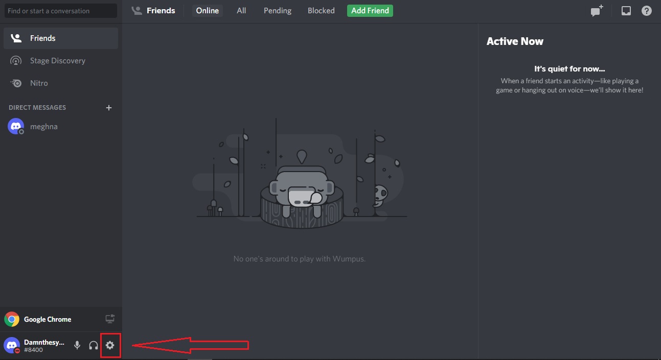Select Friends in the sidebar
The image size is (661, 360).
[x=61, y=38]
